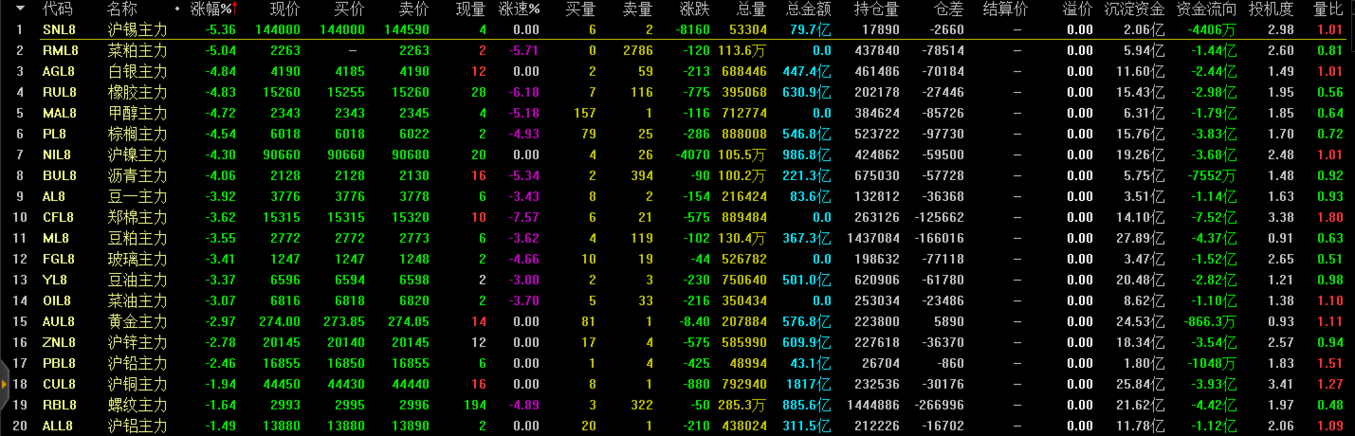The height and width of the screenshot is (436, 1355).
Task: Click the 986.8亿 total amount value
Action: [x=807, y=155]
